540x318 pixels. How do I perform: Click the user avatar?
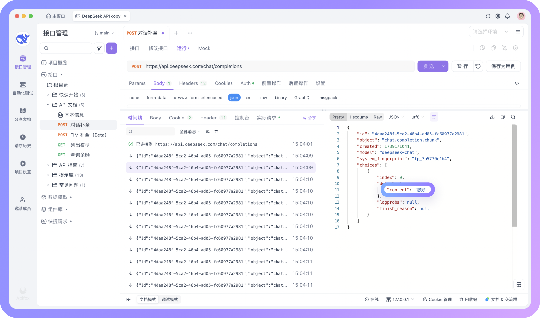coord(521,16)
